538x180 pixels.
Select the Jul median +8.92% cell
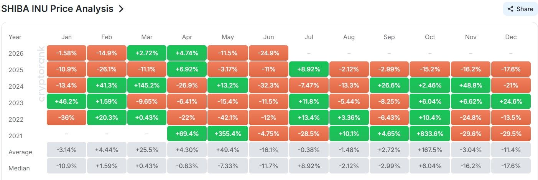(309, 166)
